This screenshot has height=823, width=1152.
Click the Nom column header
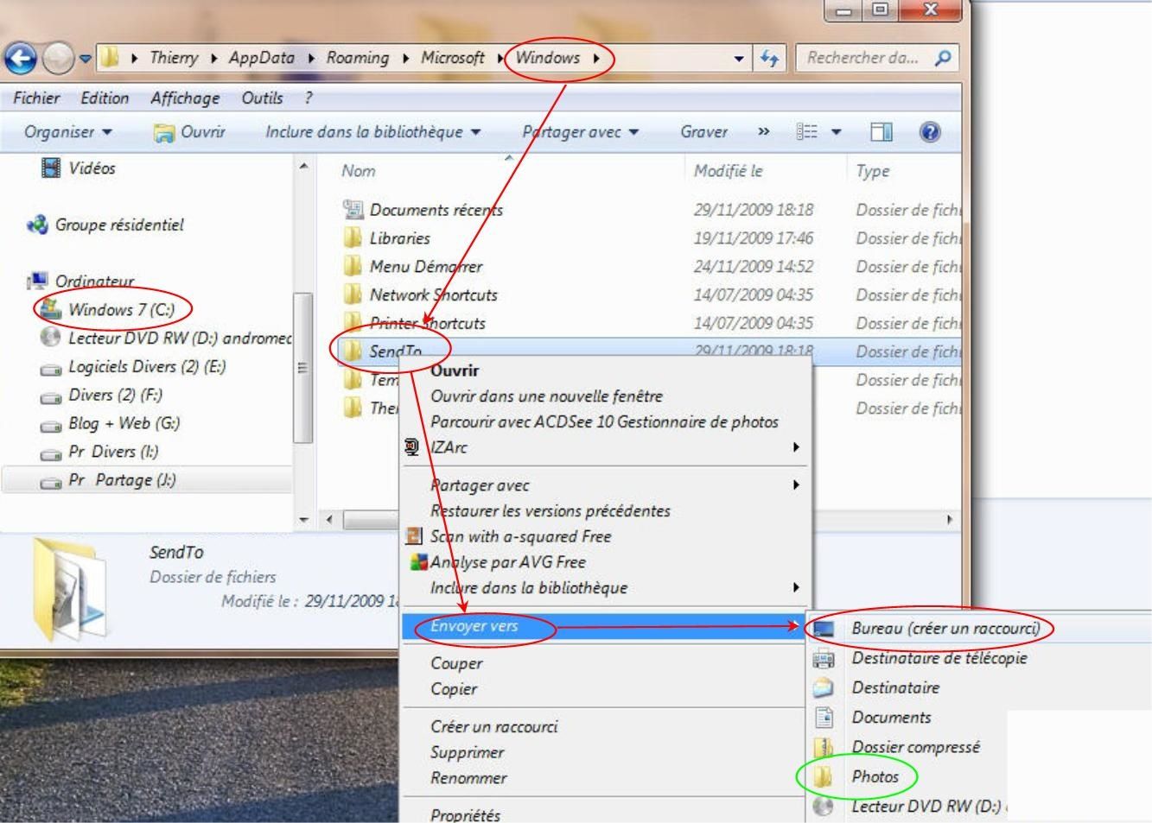pyautogui.click(x=358, y=171)
